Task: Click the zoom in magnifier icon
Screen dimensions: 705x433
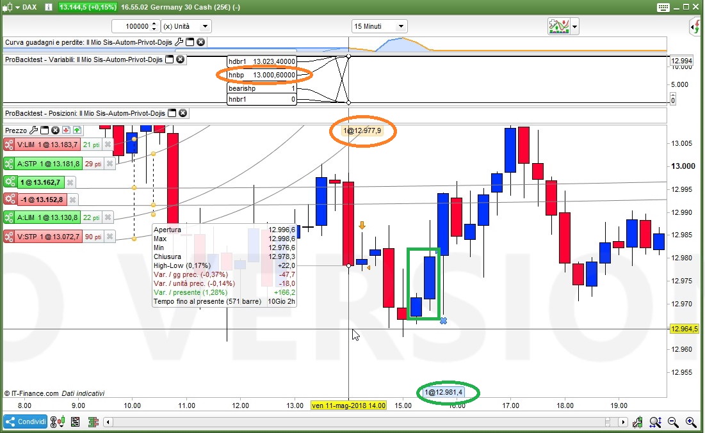Action: [x=691, y=421]
